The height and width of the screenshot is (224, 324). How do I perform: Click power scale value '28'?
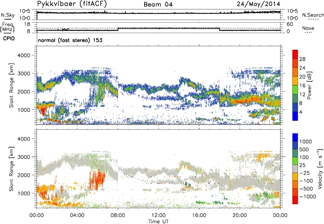[x=302, y=59]
